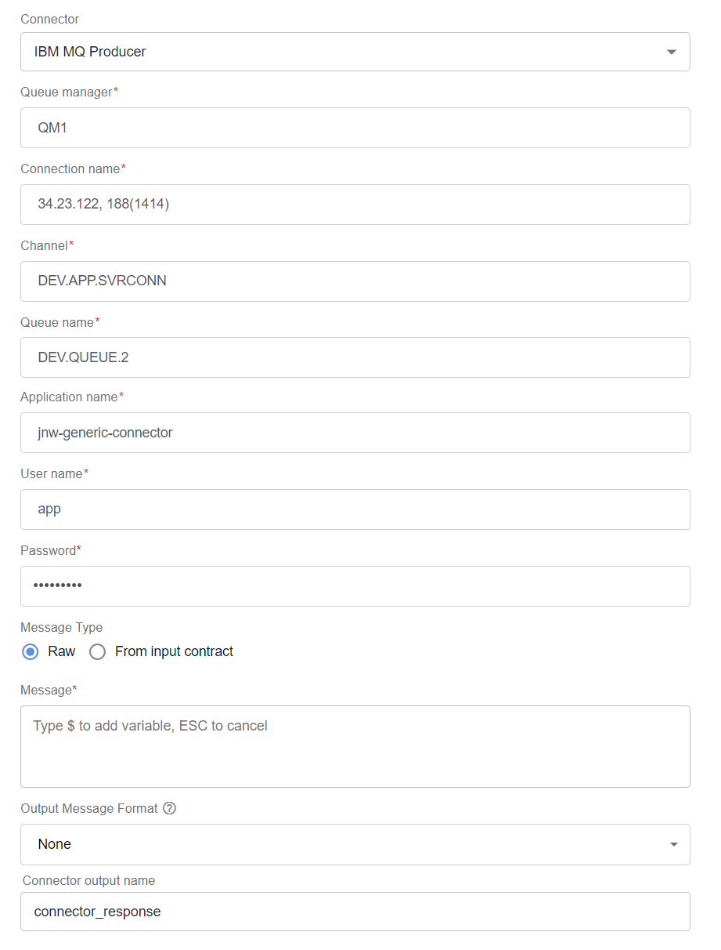Click the Raw label text
Screen dimensions: 721x950
[x=62, y=651]
